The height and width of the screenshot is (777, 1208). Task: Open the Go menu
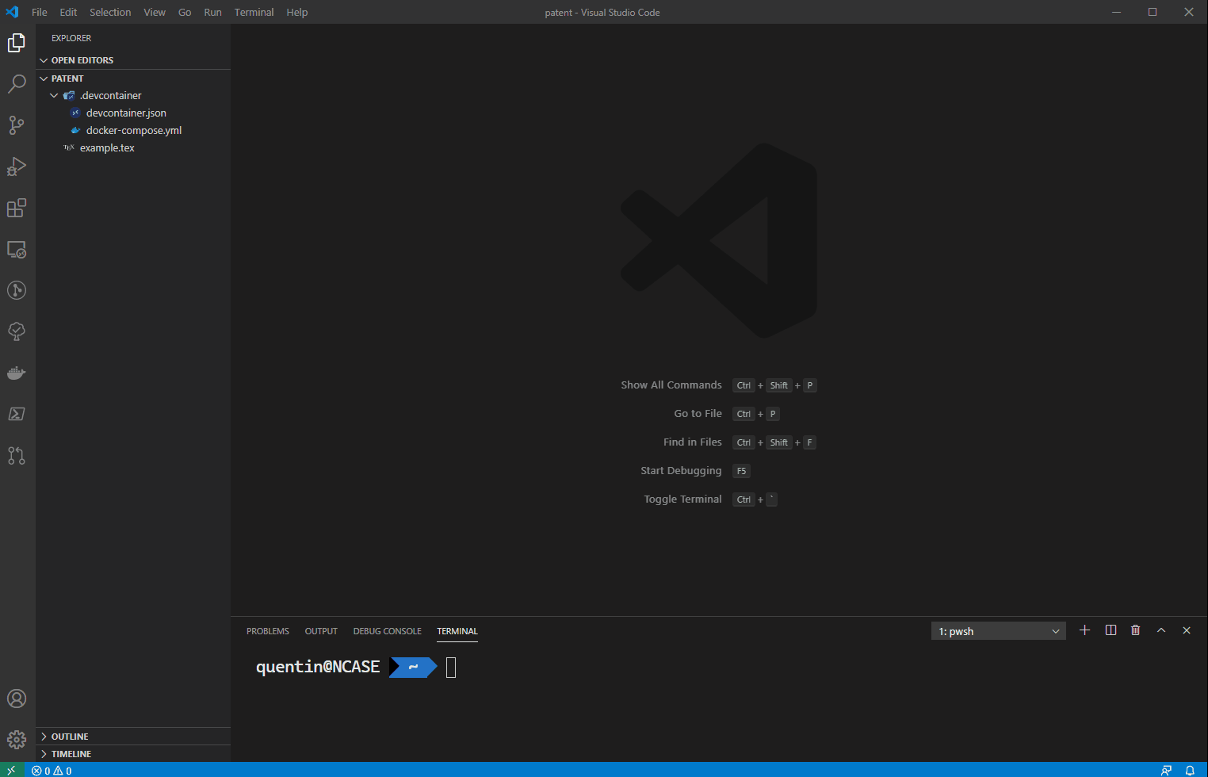(185, 12)
